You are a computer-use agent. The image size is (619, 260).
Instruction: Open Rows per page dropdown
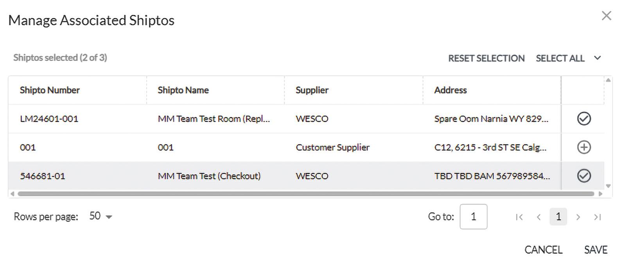click(101, 216)
